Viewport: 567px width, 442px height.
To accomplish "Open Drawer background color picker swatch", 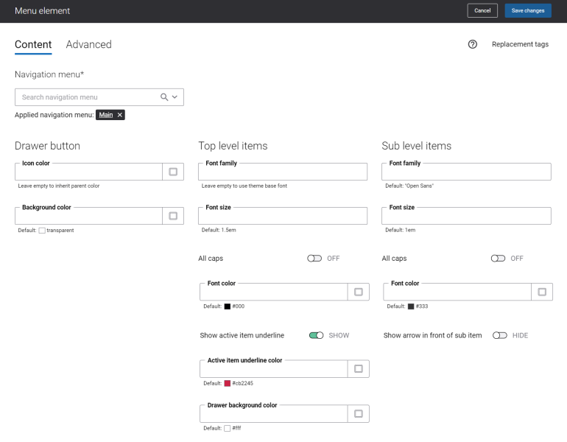I will pos(359,413).
